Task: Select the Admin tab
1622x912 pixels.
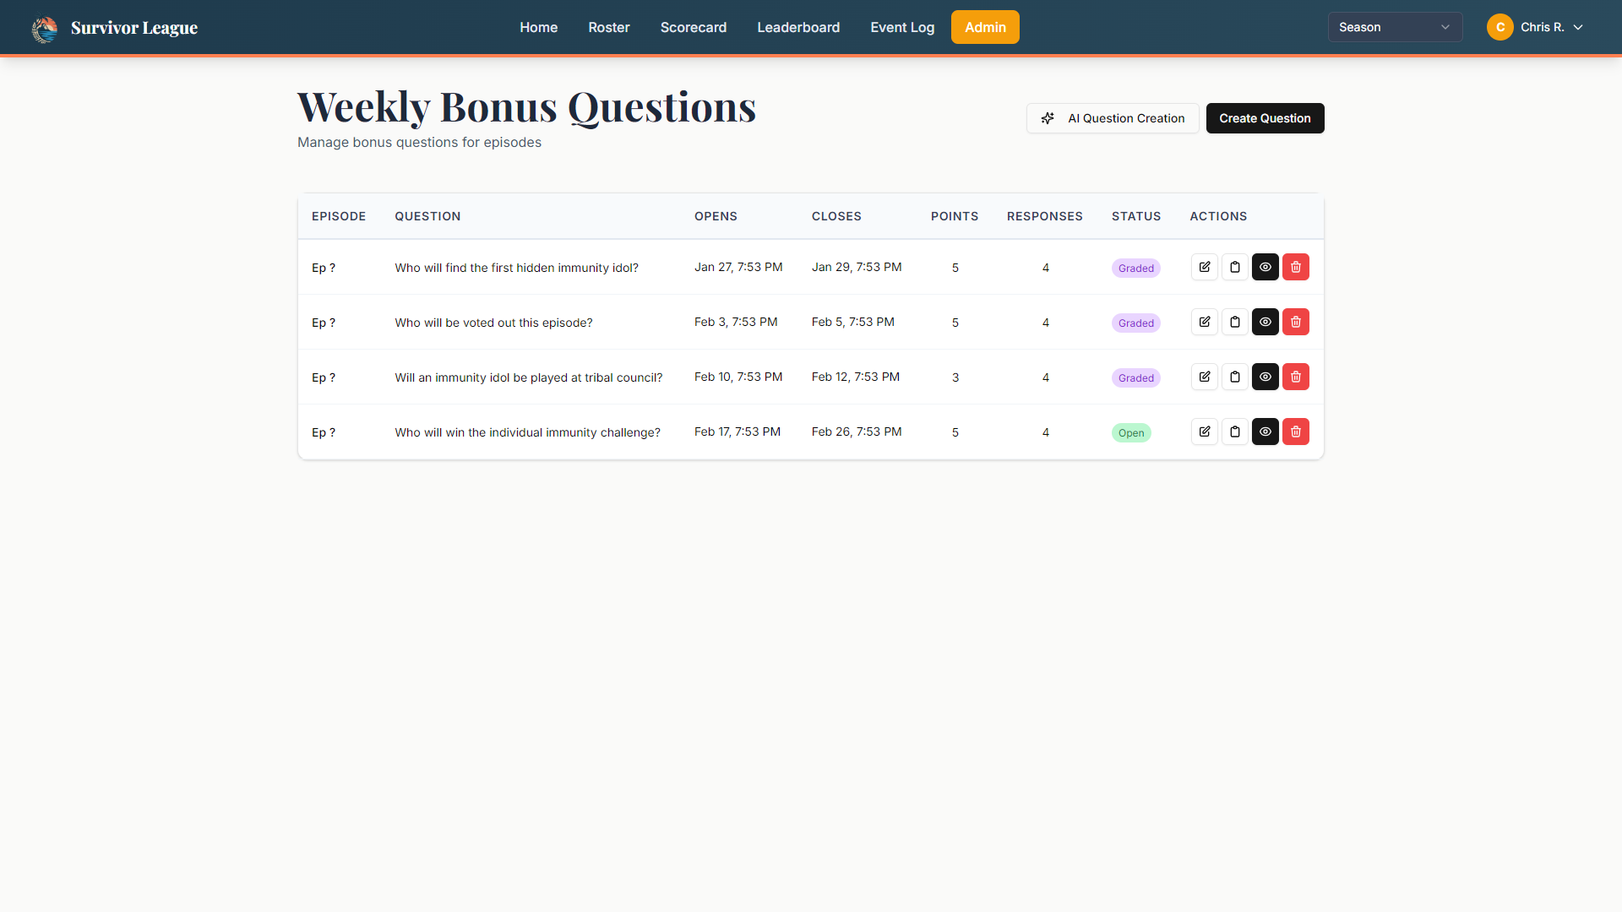Action: click(x=985, y=27)
